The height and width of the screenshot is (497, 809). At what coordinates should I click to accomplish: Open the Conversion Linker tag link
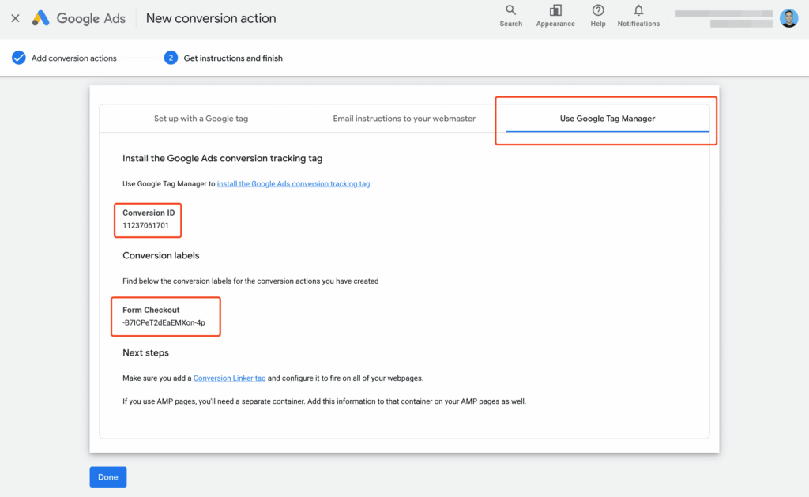[x=229, y=378]
